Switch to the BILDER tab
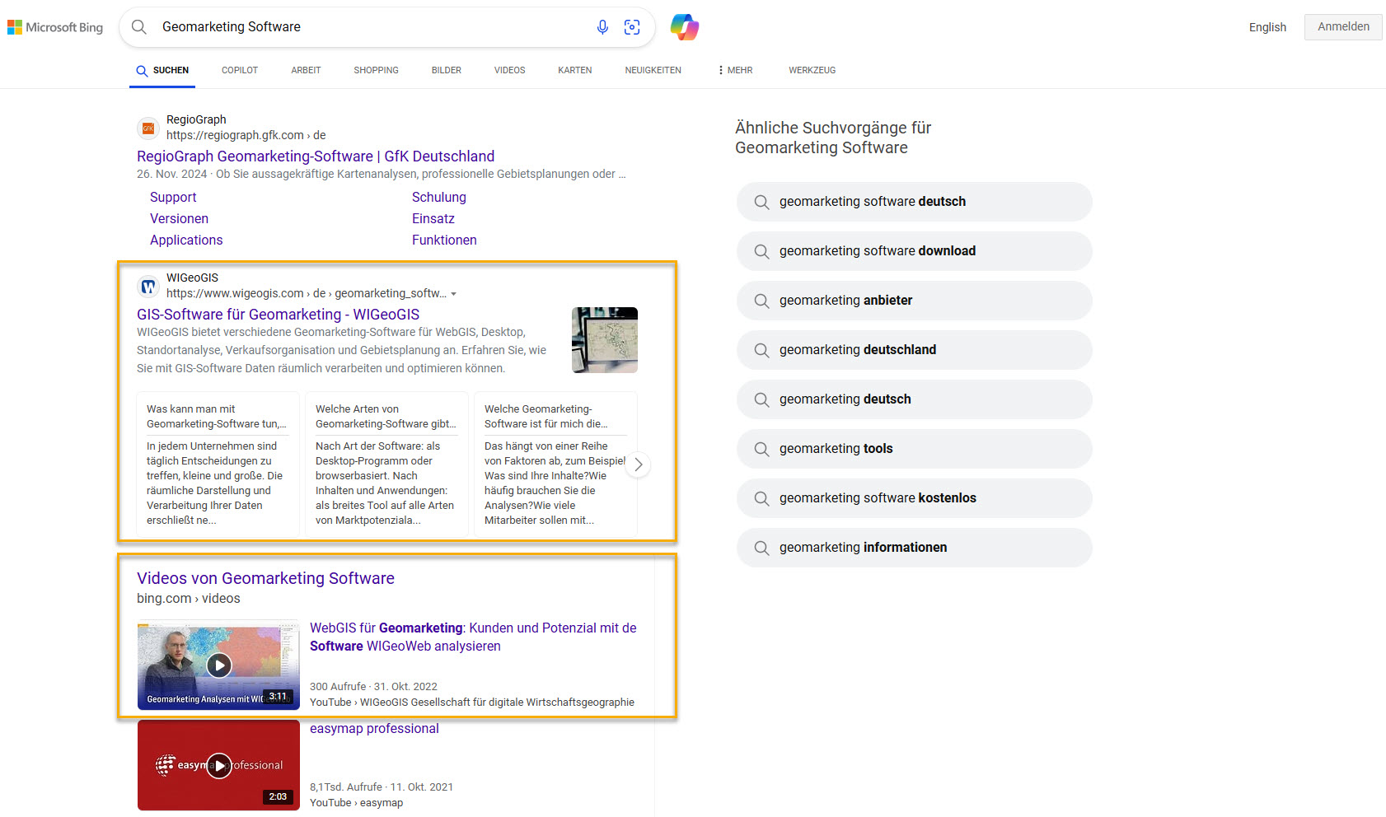Screen dimensions: 1386x817 446,70
